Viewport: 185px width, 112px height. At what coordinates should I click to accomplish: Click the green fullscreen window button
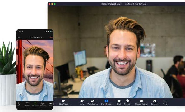coord(55,4)
